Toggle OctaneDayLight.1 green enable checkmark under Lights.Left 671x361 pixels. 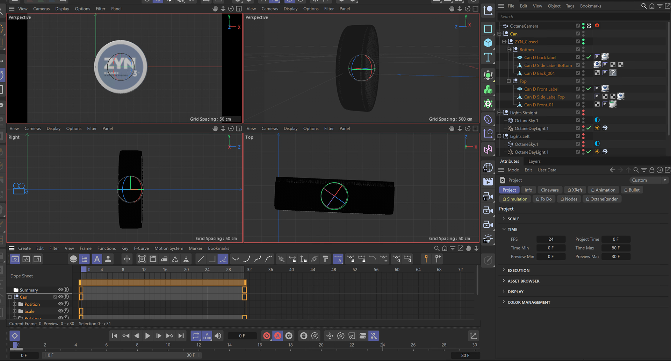pos(589,152)
